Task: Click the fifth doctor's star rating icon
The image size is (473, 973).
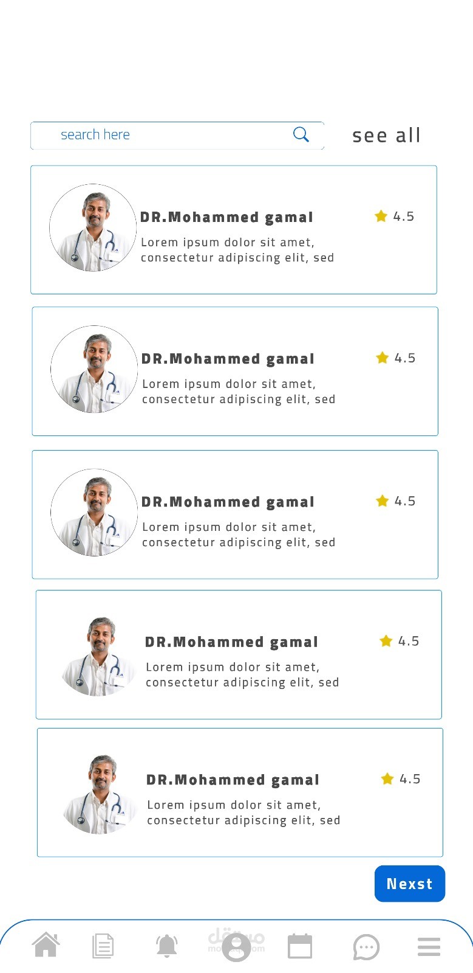Action: (387, 779)
